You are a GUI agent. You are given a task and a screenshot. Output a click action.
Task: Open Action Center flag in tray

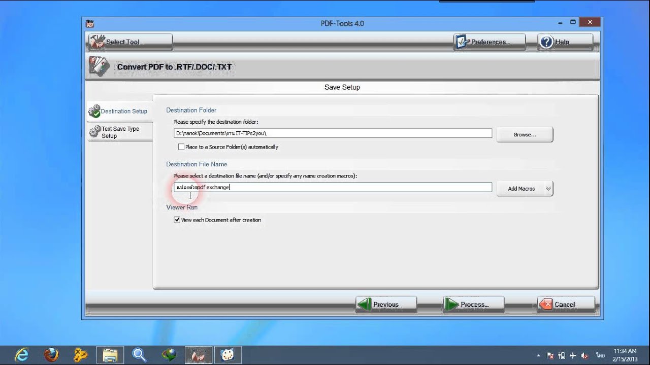click(x=550, y=355)
